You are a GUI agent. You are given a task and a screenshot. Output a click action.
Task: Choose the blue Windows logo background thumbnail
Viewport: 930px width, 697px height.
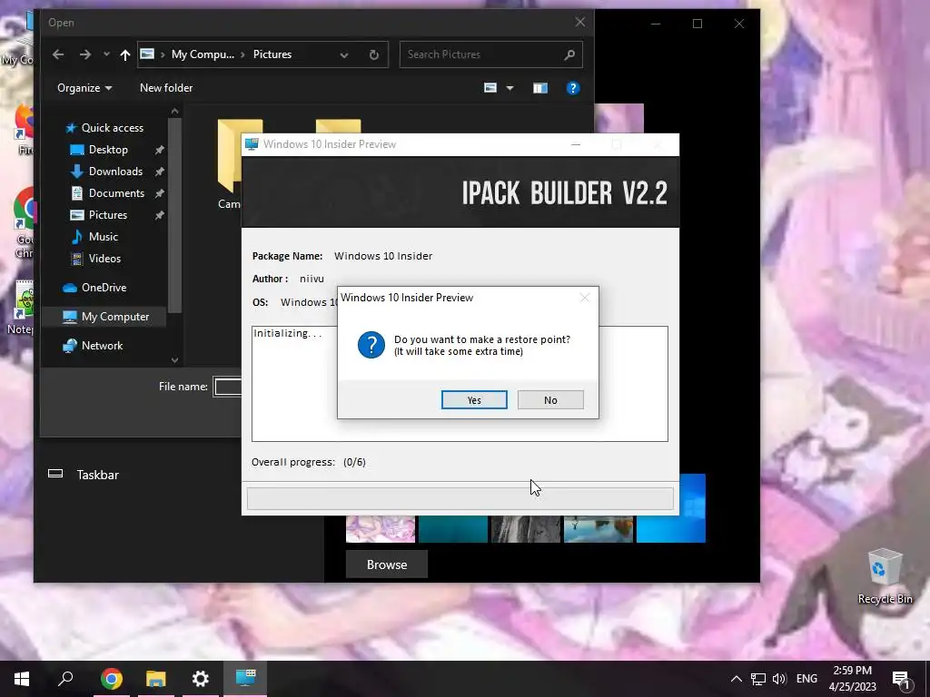point(671,529)
